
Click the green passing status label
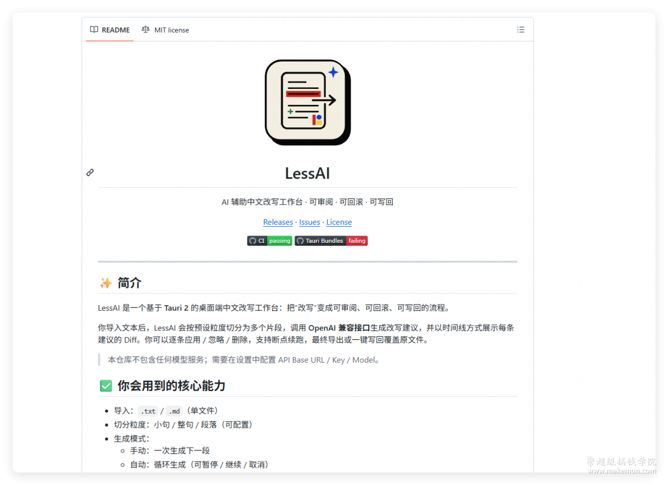280,241
